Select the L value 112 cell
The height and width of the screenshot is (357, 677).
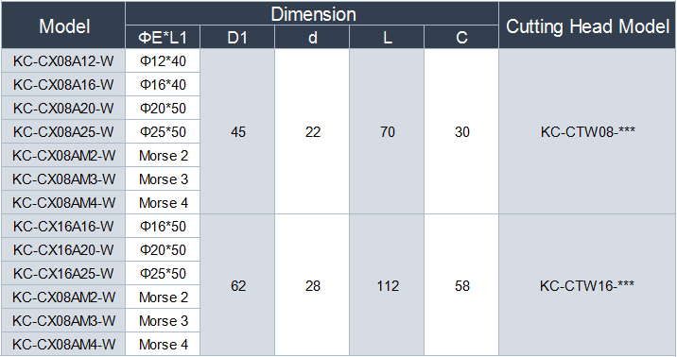tap(387, 285)
